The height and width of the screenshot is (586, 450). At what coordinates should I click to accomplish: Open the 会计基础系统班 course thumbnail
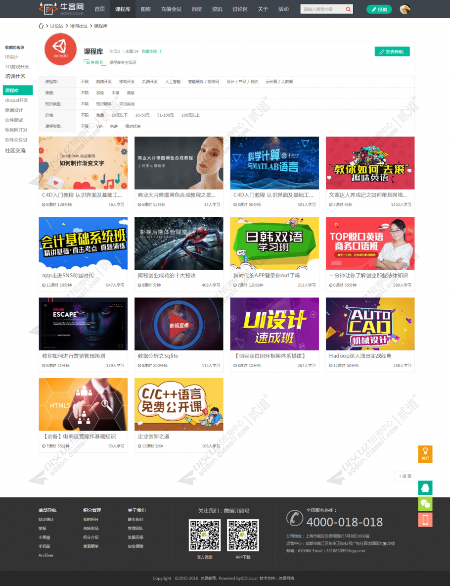click(x=83, y=244)
